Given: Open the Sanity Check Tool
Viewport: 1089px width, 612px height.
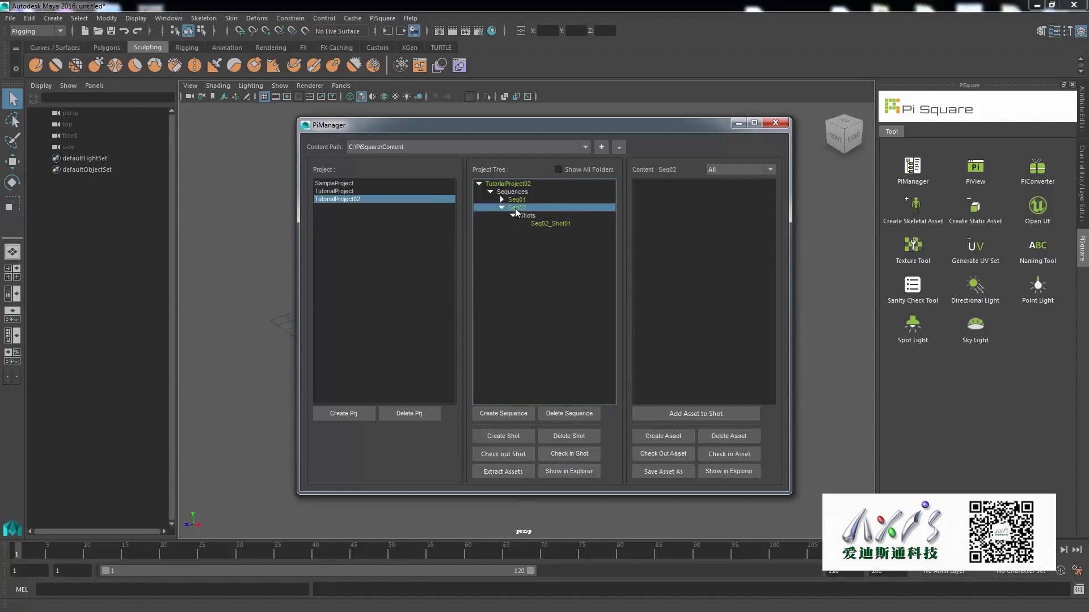Looking at the screenshot, I should (913, 285).
